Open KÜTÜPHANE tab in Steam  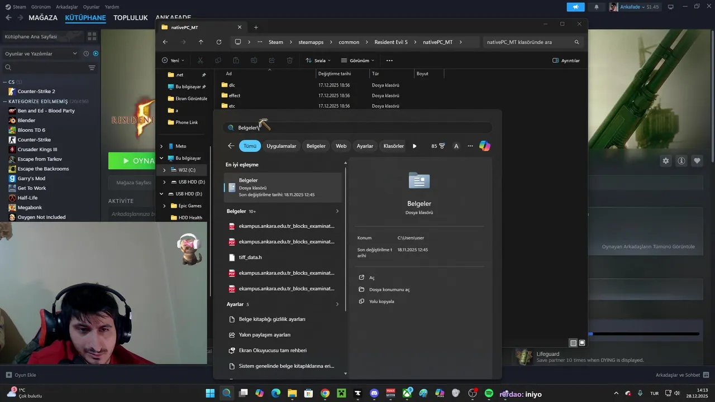pyautogui.click(x=85, y=17)
